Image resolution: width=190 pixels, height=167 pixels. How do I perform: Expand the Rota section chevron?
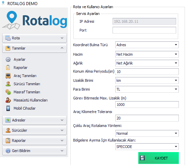pos(62,38)
